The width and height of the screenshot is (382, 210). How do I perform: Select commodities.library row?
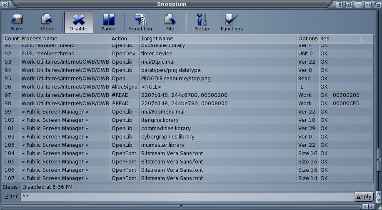tap(188, 128)
